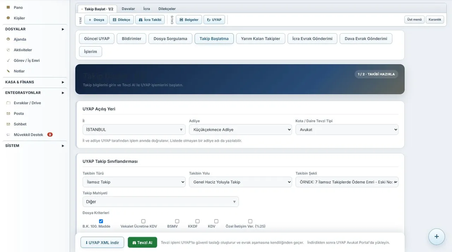Screen dimensions: 452x252
Task: Check the standalone KDV checkbox
Action: click(216, 221)
